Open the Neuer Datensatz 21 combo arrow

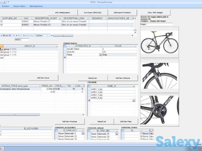(x=117, y=134)
